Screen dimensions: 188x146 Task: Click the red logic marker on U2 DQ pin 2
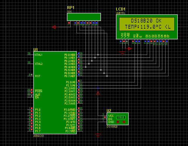click(x=105, y=117)
